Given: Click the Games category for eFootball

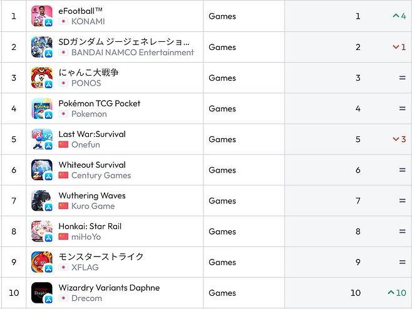Looking at the screenshot, I should point(222,16).
